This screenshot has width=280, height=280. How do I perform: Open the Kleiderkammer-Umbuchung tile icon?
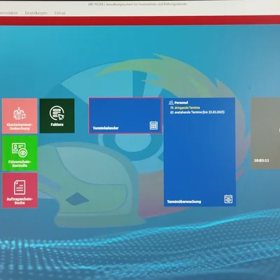[x=20, y=113]
